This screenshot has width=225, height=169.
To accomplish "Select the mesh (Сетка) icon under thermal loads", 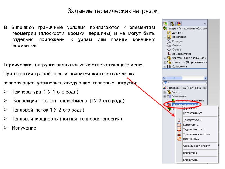I will tap(169, 109).
